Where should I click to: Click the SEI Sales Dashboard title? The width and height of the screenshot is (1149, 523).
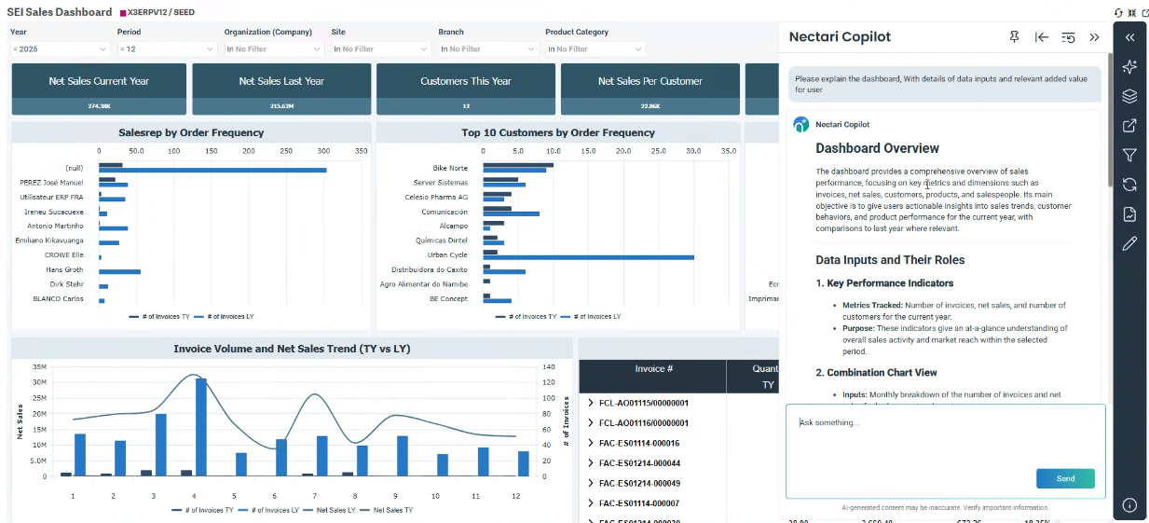pos(59,13)
